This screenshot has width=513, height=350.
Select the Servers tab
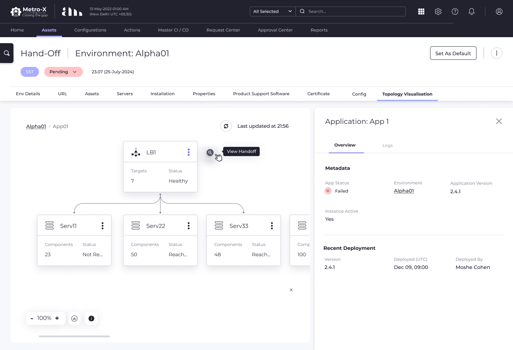(x=125, y=94)
